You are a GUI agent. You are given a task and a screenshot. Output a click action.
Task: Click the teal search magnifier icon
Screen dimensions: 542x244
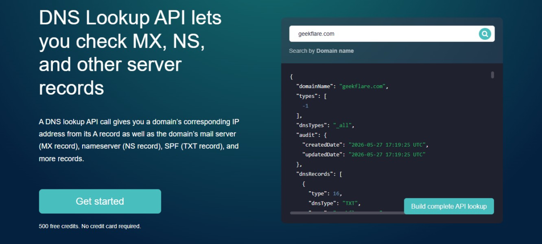click(x=485, y=34)
